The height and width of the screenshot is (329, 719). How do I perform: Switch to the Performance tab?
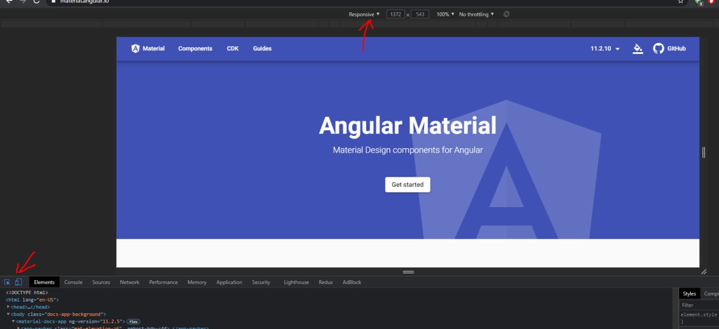[x=163, y=282]
